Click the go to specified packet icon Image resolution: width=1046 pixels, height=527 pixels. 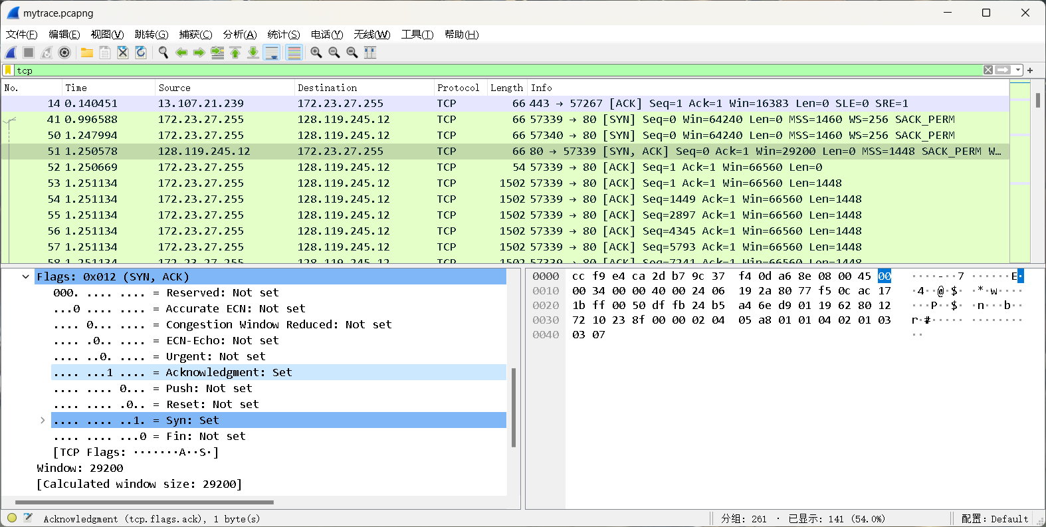(x=217, y=53)
